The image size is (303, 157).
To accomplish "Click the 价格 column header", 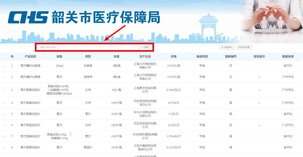I will [x=173, y=56].
